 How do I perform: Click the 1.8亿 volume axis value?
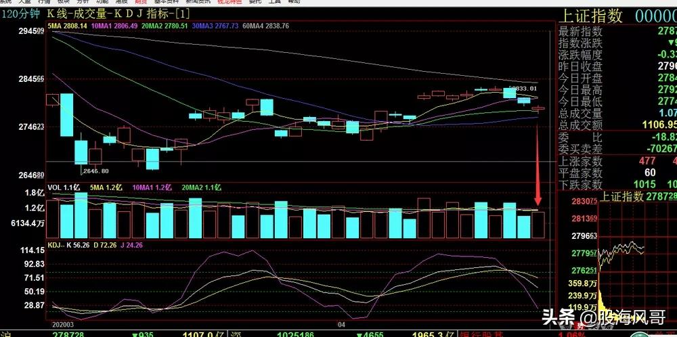(x=35, y=193)
